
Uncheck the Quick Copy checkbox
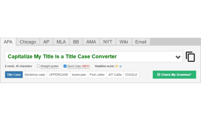(65, 66)
